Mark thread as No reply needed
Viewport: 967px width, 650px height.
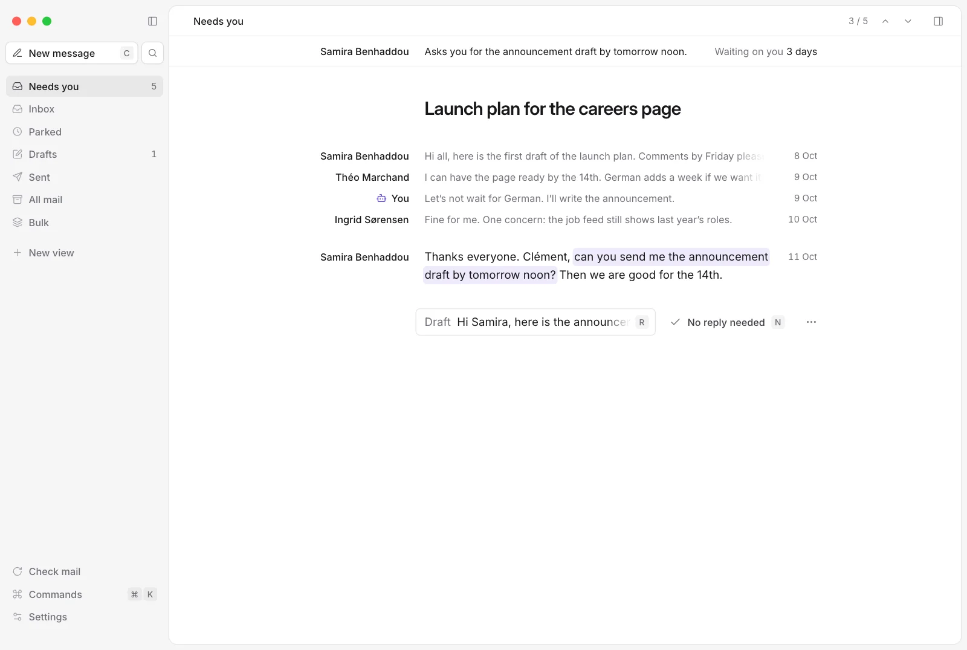point(726,322)
